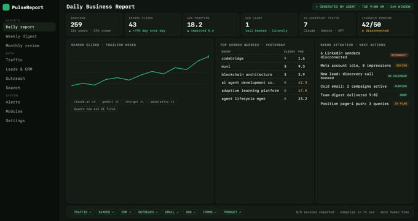Click the green PulseReport logo icon
Viewport: 418px width, 221px height.
click(6, 7)
